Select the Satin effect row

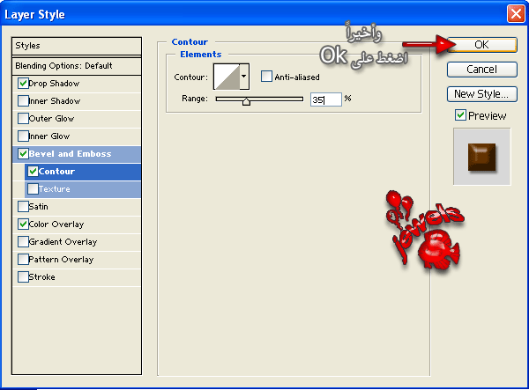coord(39,207)
